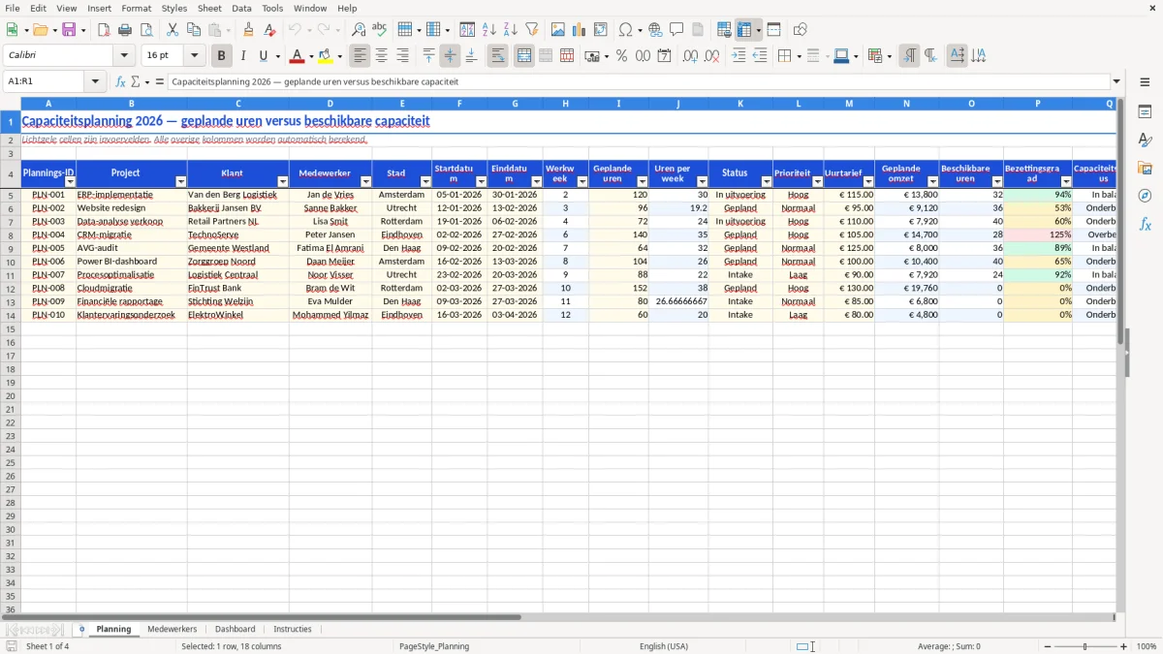Expand the formula bar arrow
Viewport: 1163px width, 654px height.
[1116, 82]
